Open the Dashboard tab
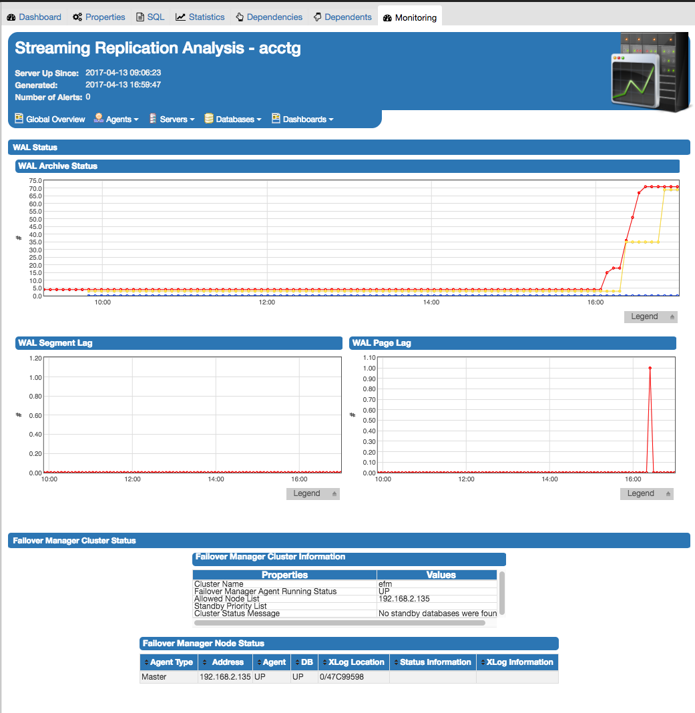This screenshot has width=695, height=713. (x=34, y=17)
